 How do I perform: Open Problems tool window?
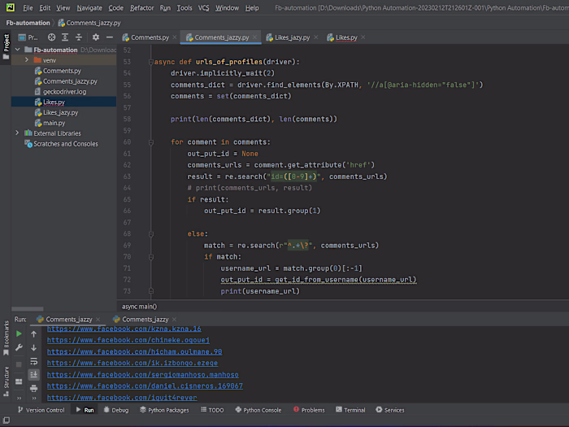click(x=309, y=410)
